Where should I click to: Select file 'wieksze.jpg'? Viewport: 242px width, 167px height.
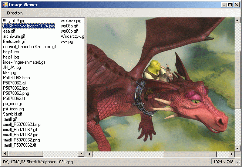coord(71,21)
